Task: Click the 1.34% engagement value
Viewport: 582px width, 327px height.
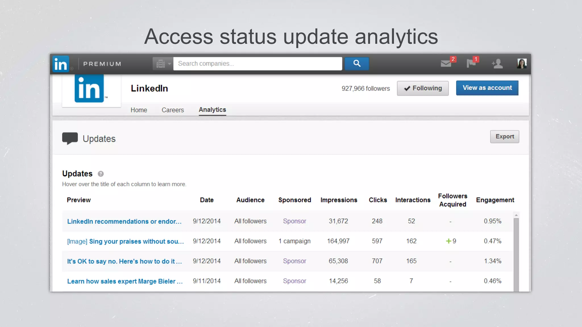Action: click(492, 261)
